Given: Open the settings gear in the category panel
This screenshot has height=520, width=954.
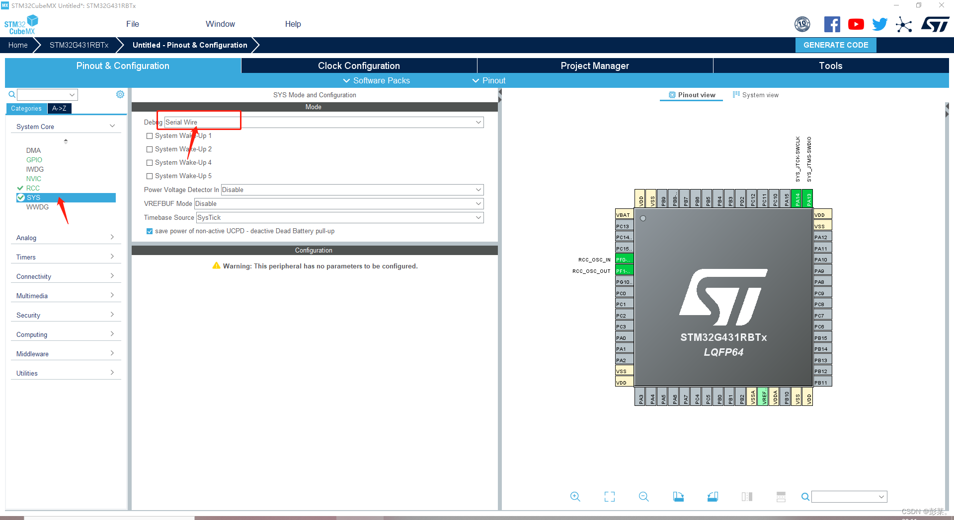Looking at the screenshot, I should pos(120,94).
